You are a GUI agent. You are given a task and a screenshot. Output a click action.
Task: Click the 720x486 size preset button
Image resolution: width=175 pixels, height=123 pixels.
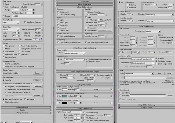pos(38,33)
